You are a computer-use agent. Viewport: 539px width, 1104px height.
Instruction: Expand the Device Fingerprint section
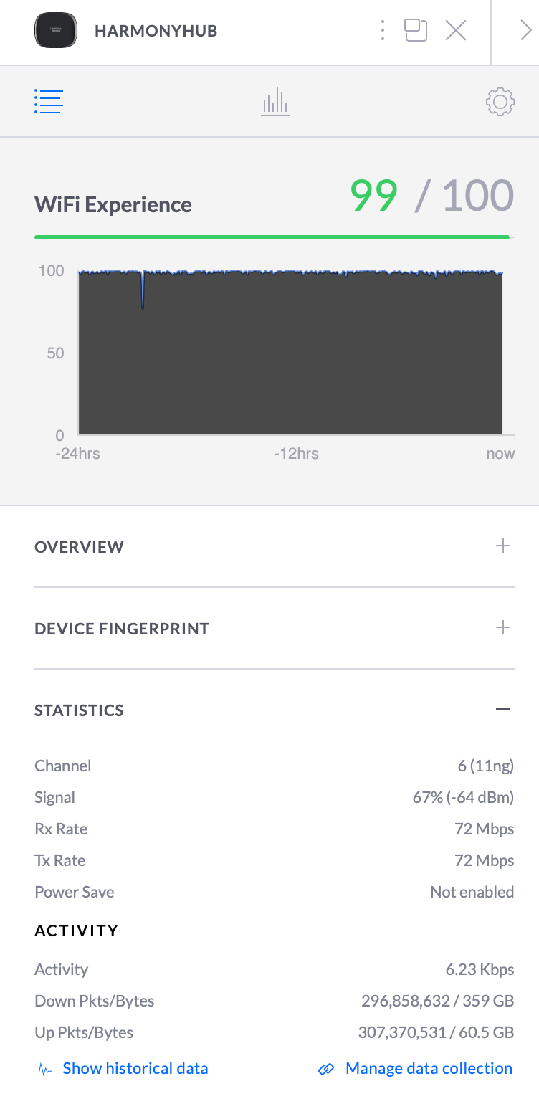coord(503,628)
